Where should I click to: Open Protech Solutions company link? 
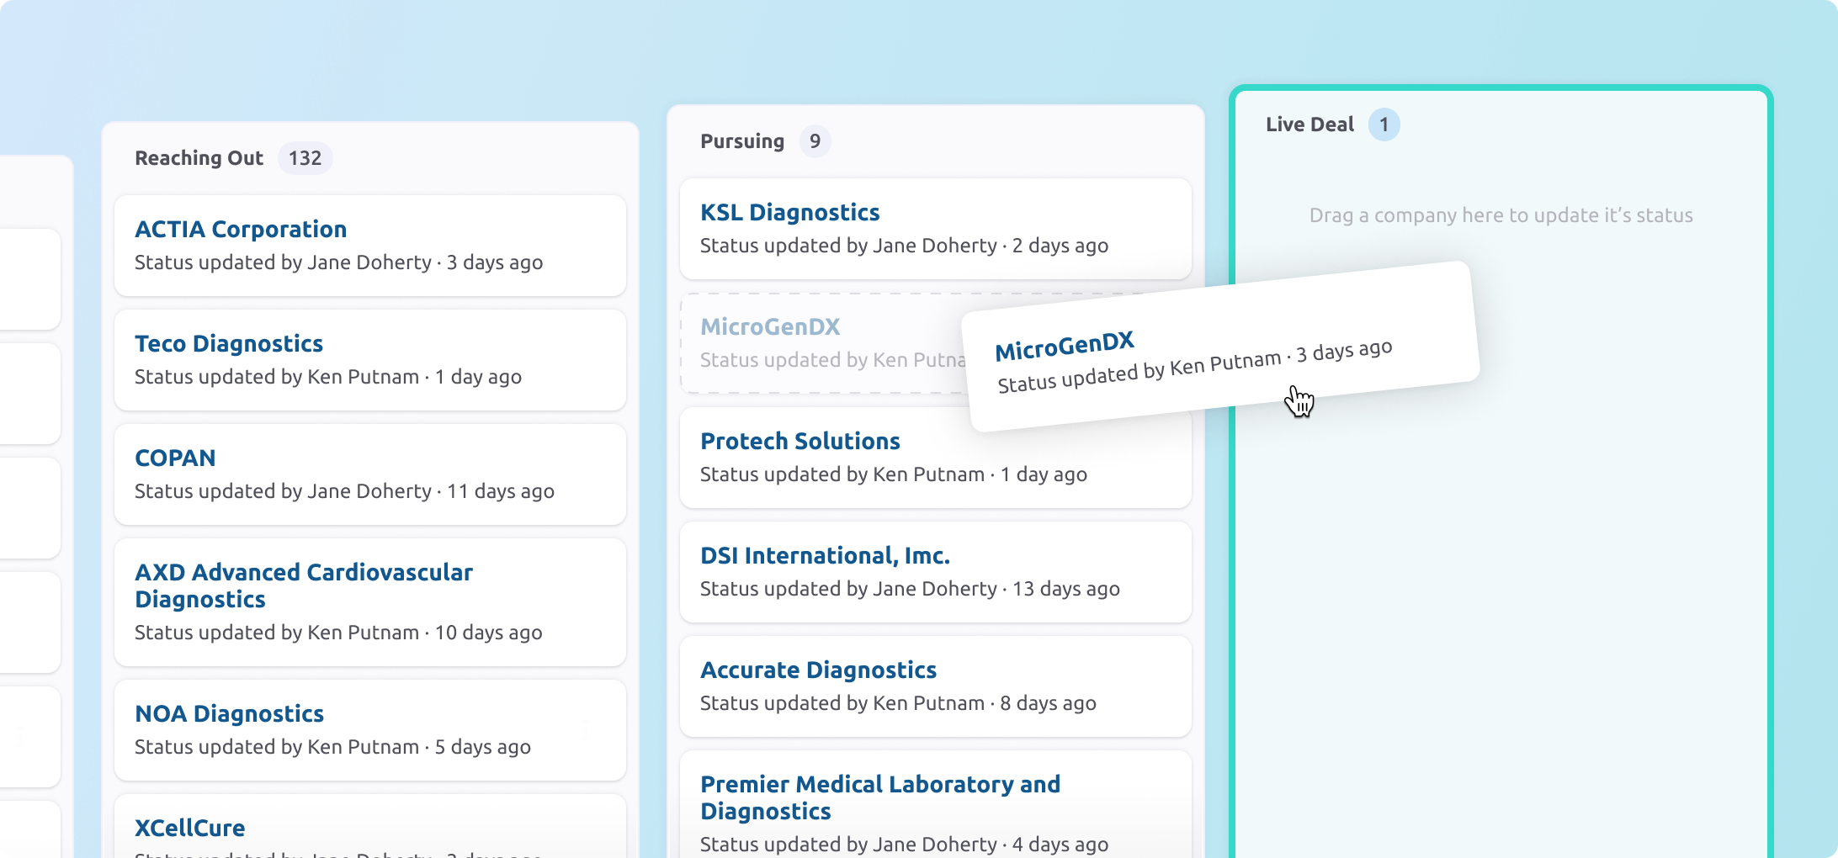click(800, 441)
